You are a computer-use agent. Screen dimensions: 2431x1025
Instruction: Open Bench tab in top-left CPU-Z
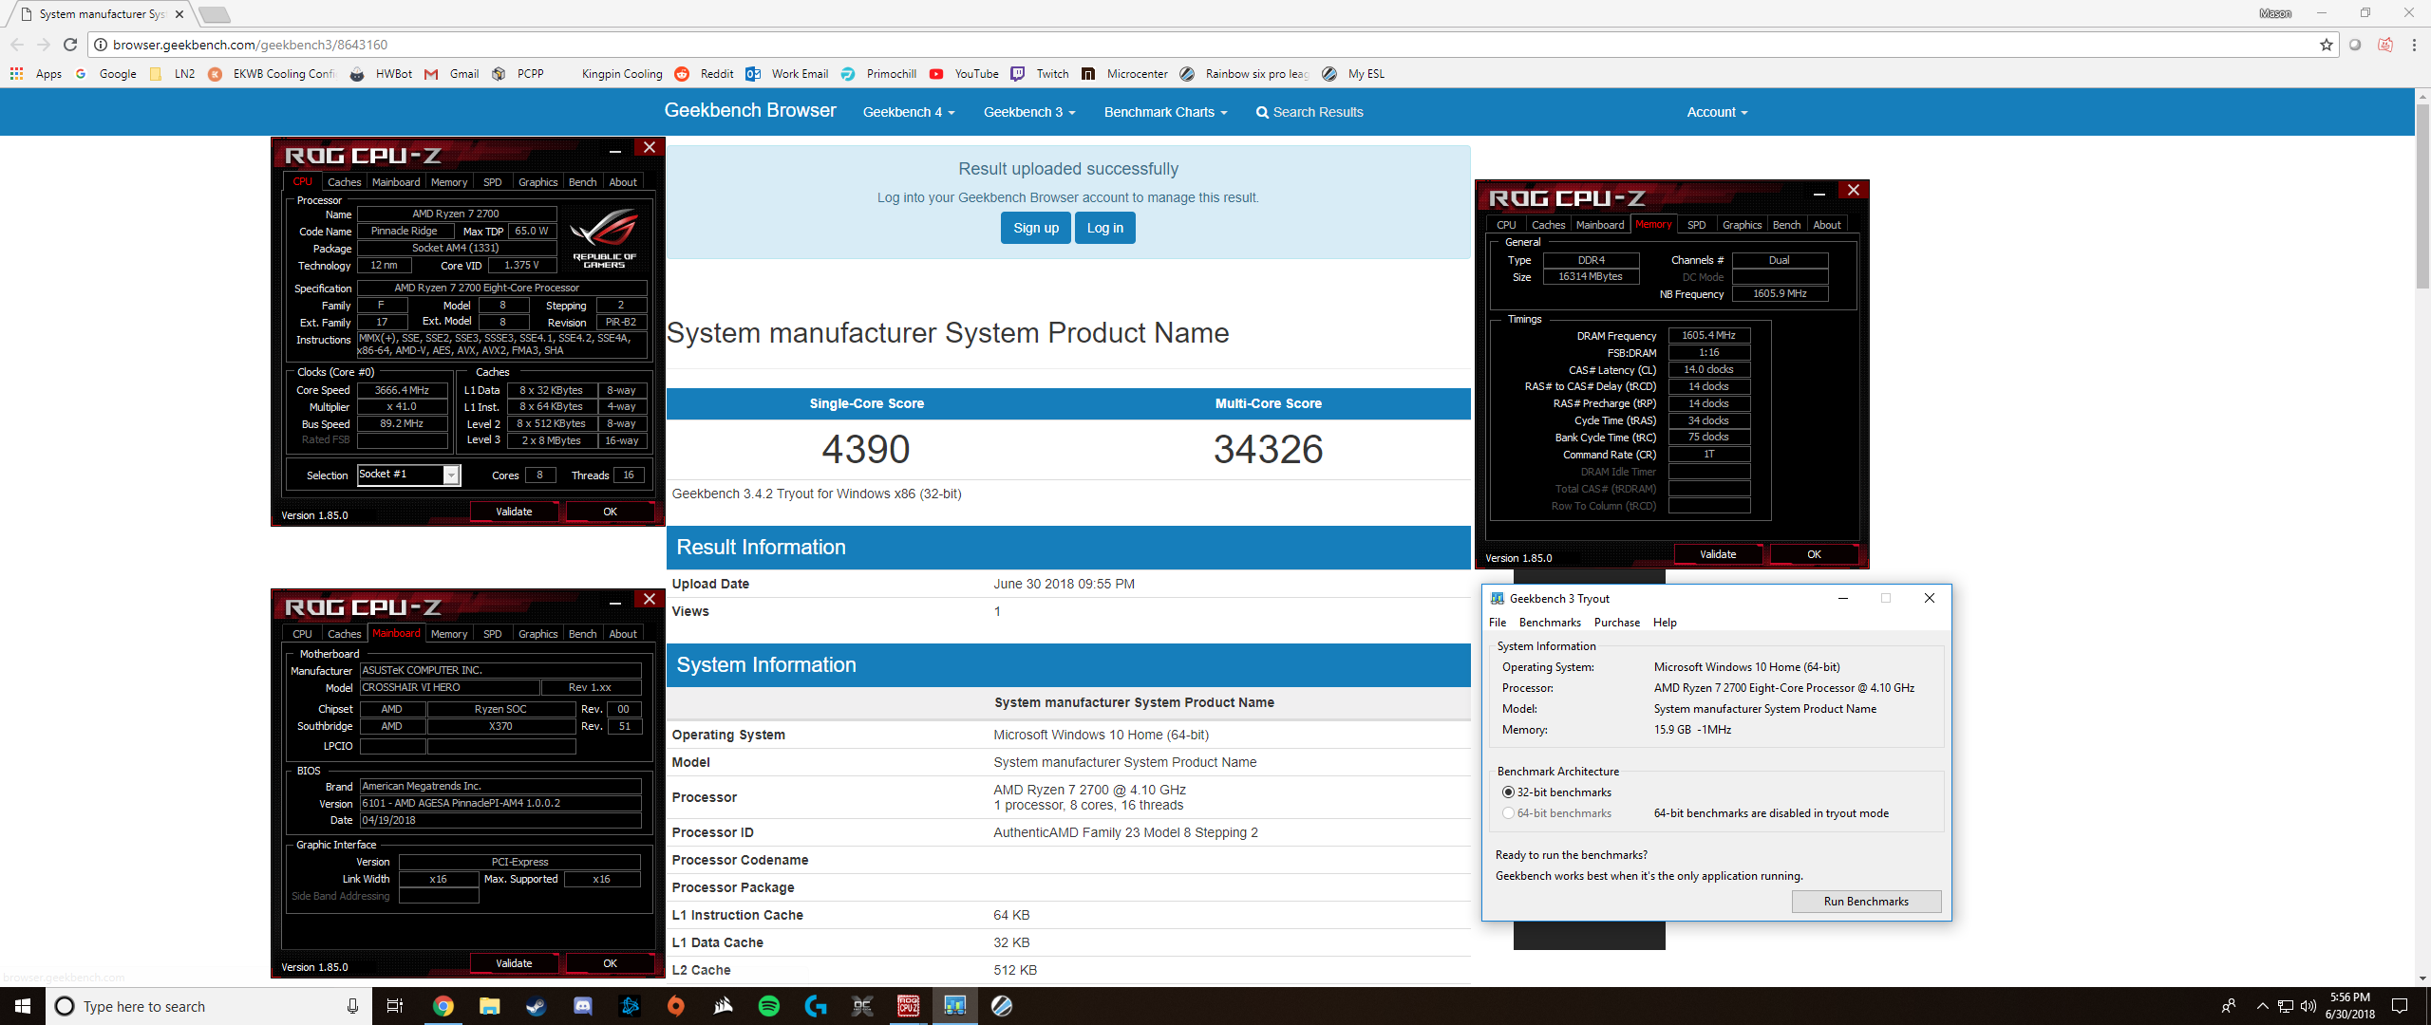(582, 182)
